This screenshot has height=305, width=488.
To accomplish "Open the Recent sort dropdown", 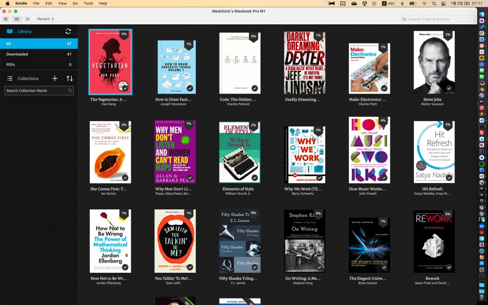I will tap(45, 19).
